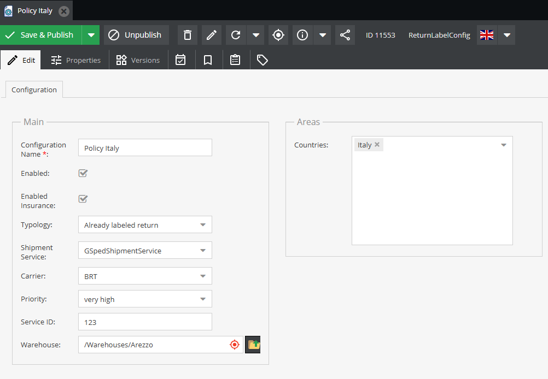Rename the object with the pencil icon
Viewport: 548px width, 379px height.
pyautogui.click(x=211, y=34)
